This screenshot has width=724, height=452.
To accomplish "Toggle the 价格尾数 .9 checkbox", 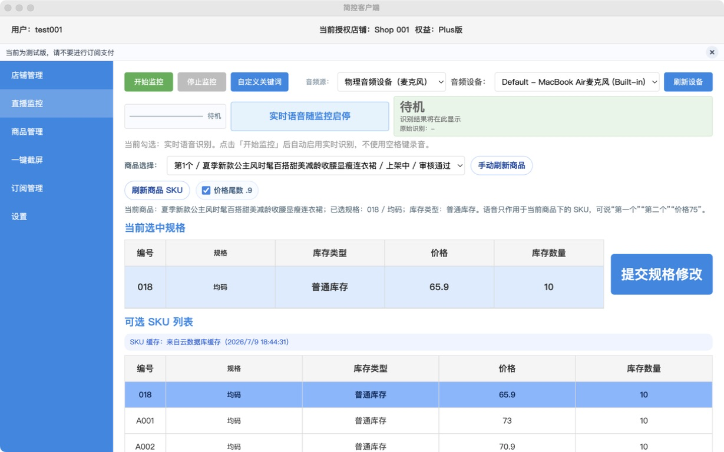I will pyautogui.click(x=206, y=190).
